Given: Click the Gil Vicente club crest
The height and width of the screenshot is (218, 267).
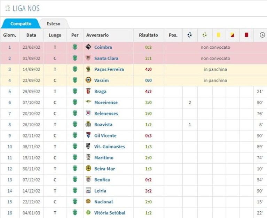Looking at the screenshot, I should [x=88, y=135].
